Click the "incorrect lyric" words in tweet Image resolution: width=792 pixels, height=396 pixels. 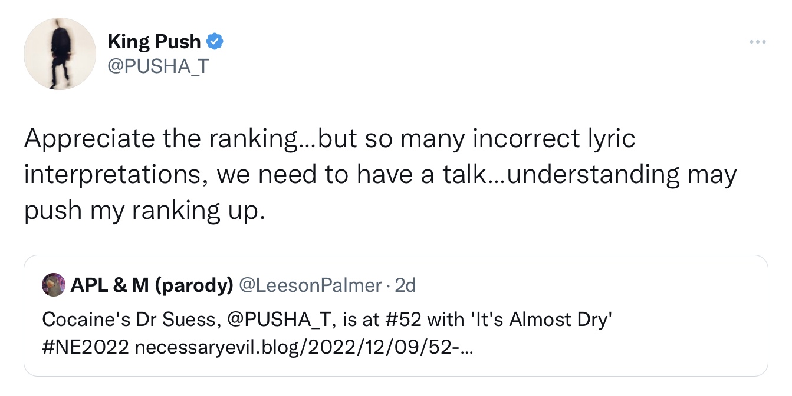(x=554, y=139)
